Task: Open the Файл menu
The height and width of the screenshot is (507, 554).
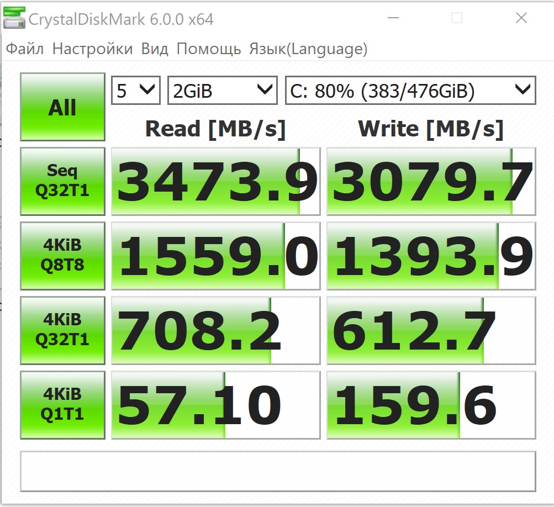Action: pyautogui.click(x=25, y=49)
